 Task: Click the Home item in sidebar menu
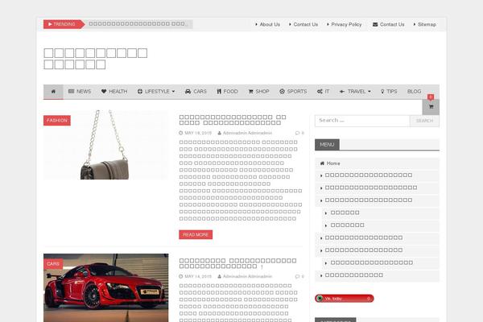tap(377, 163)
